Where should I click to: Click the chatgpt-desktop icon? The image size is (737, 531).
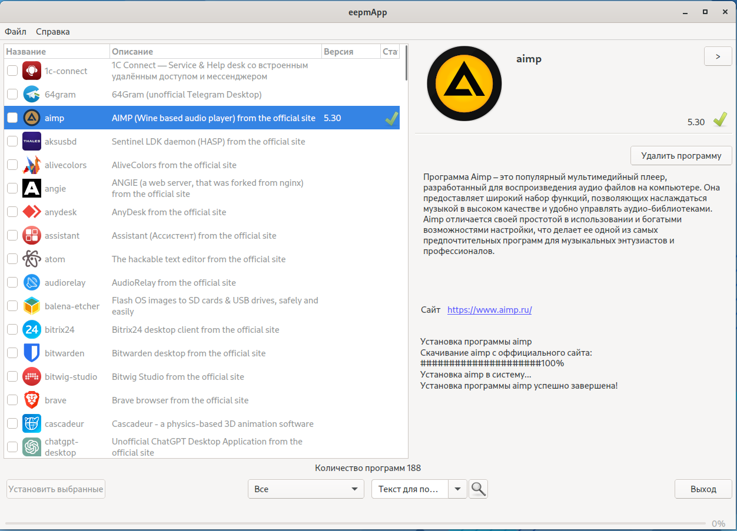[32, 447]
